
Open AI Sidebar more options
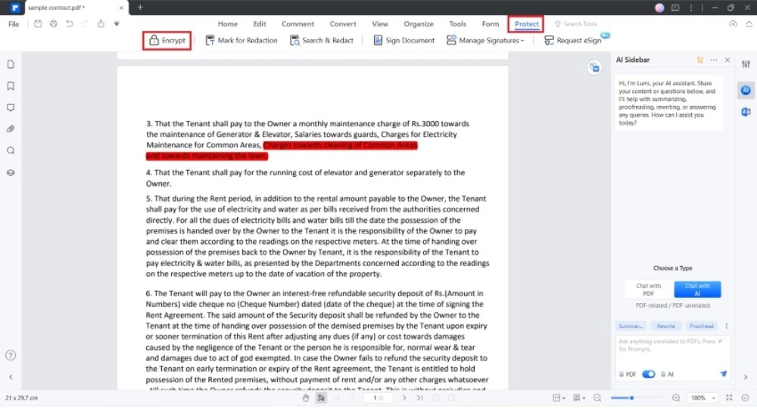click(x=714, y=60)
